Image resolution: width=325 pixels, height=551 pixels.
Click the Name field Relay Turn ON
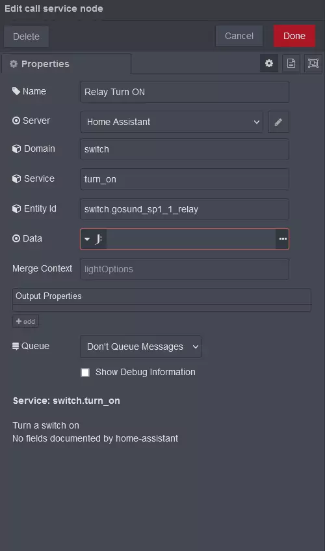(x=185, y=92)
